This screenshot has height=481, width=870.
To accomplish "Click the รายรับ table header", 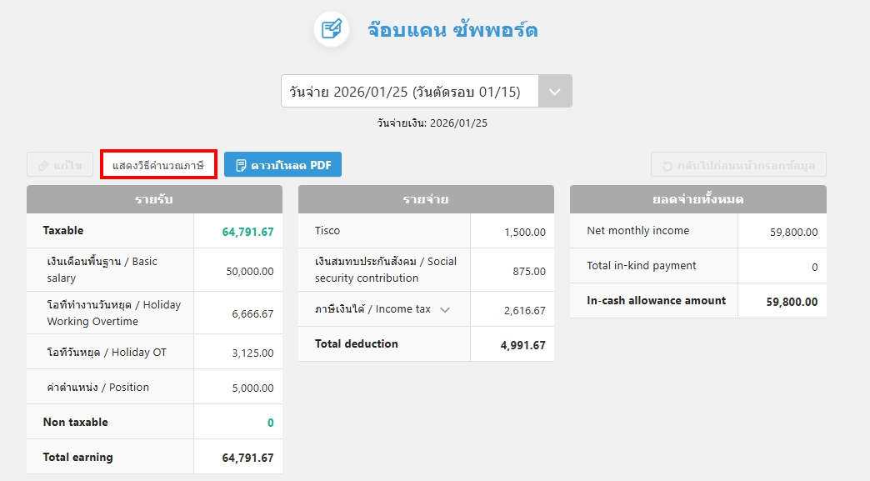I will click(x=154, y=199).
